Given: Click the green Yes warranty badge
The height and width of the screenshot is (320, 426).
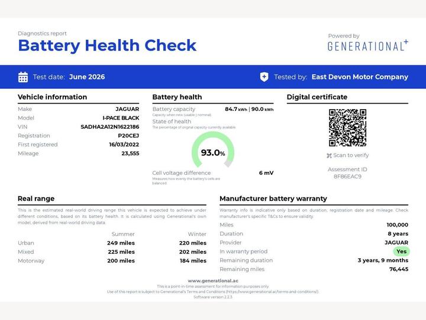Looking at the screenshot, I should [401, 251].
